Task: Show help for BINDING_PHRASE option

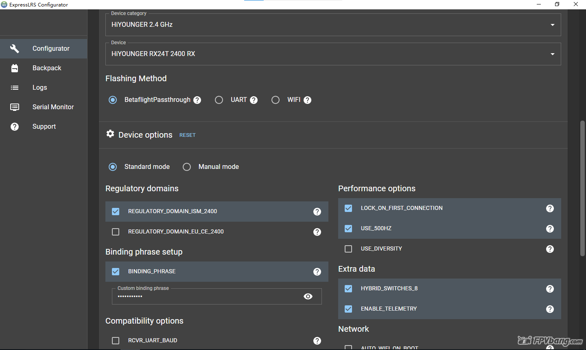Action: [x=317, y=272]
